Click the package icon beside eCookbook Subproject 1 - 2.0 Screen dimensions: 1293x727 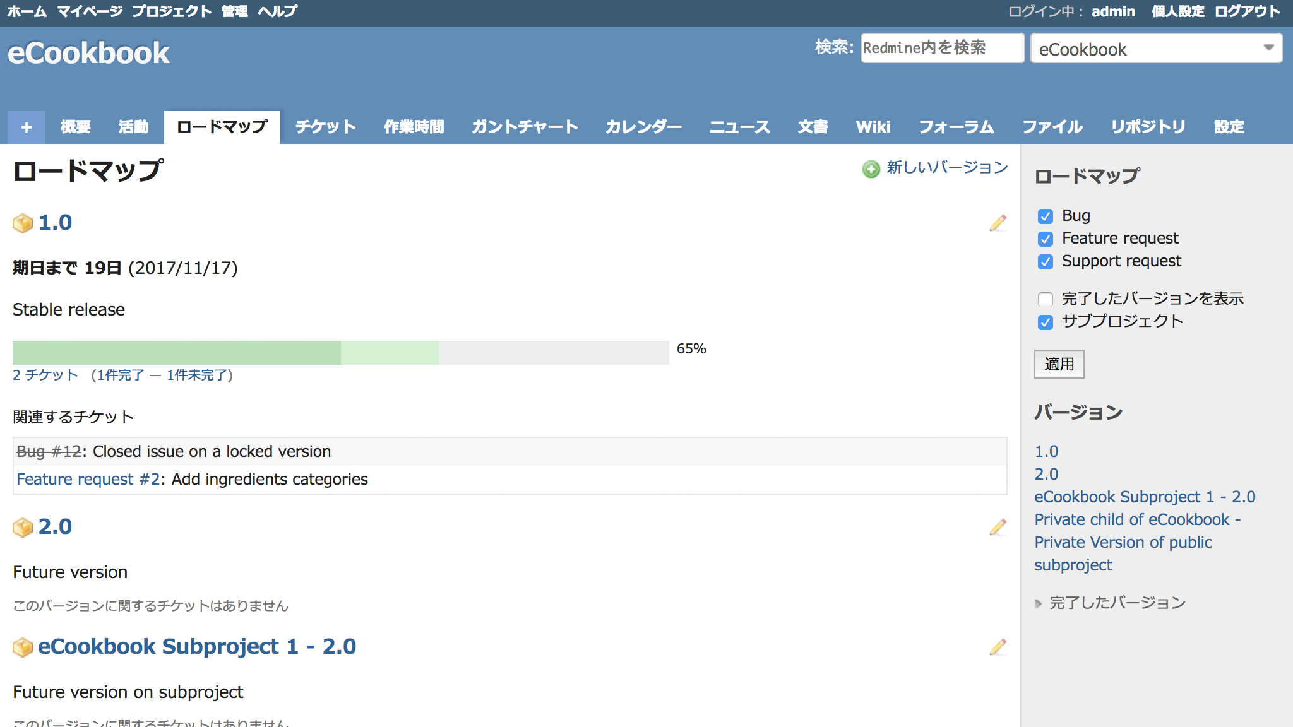point(23,647)
